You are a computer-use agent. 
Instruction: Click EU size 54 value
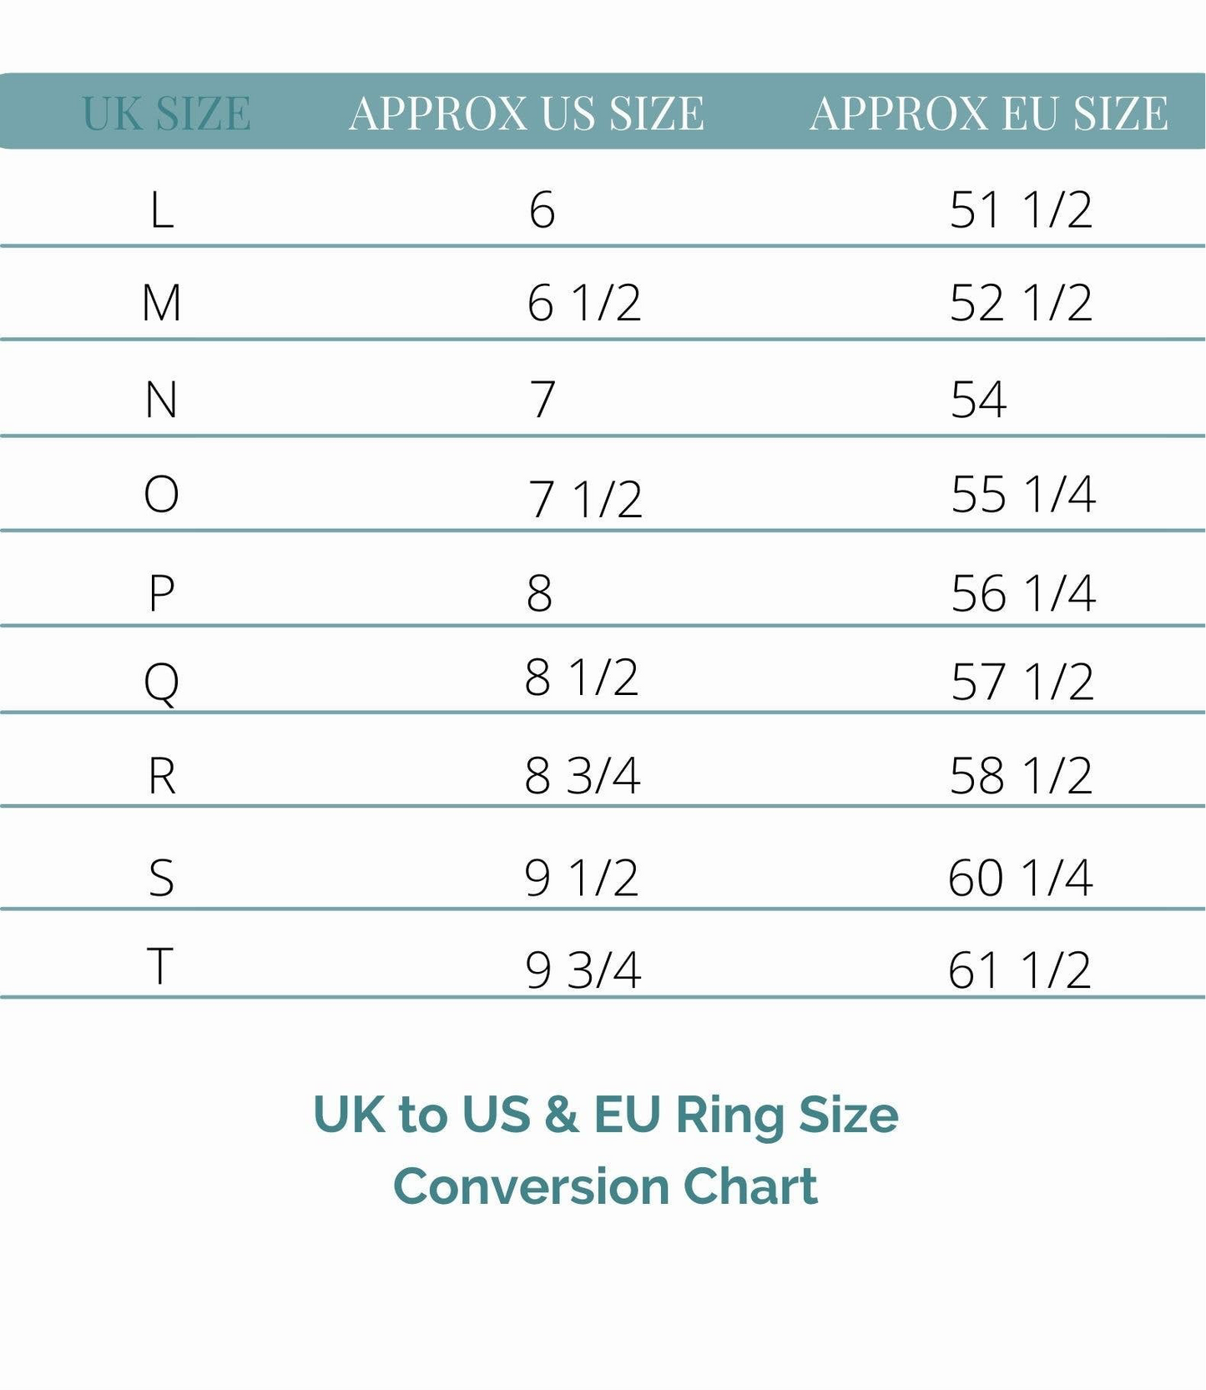pos(978,400)
